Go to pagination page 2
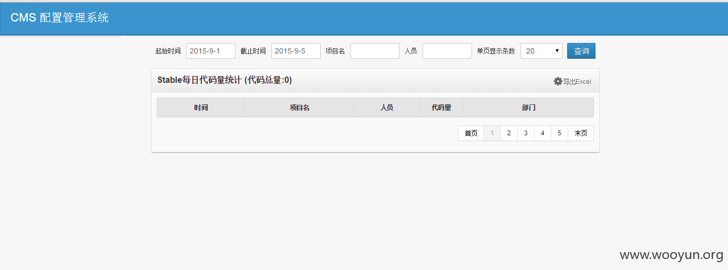 [x=509, y=133]
